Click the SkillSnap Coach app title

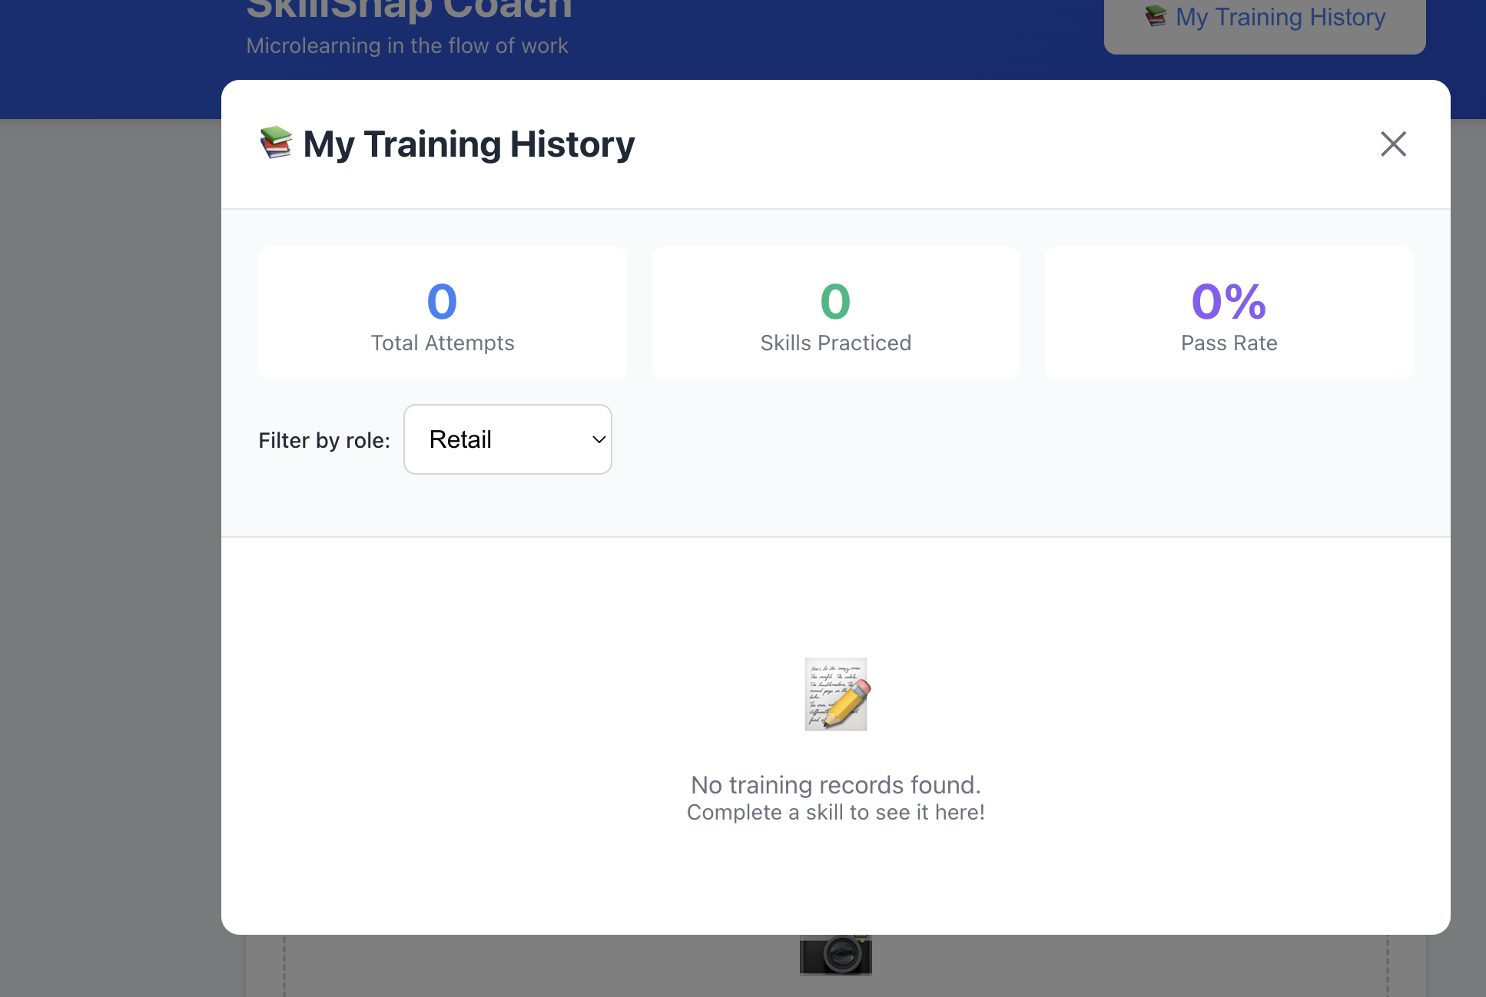click(x=409, y=9)
